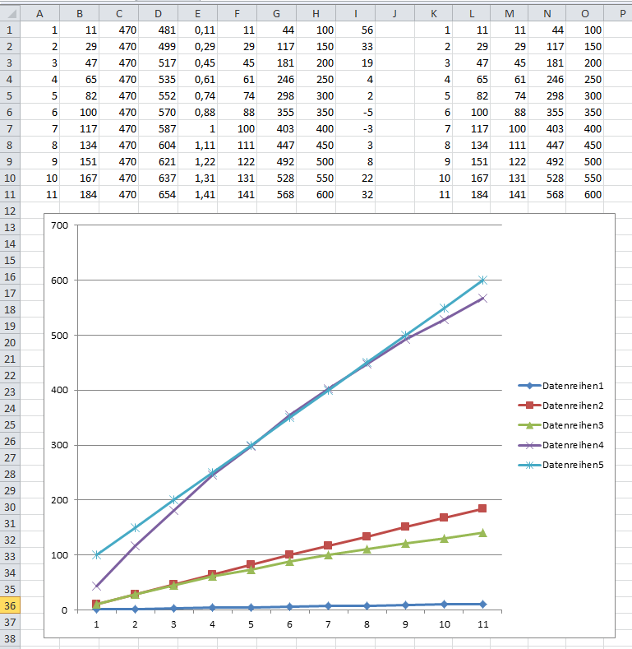Click Datenreihen5 star marker at category 10
The image size is (632, 649).
point(444,308)
